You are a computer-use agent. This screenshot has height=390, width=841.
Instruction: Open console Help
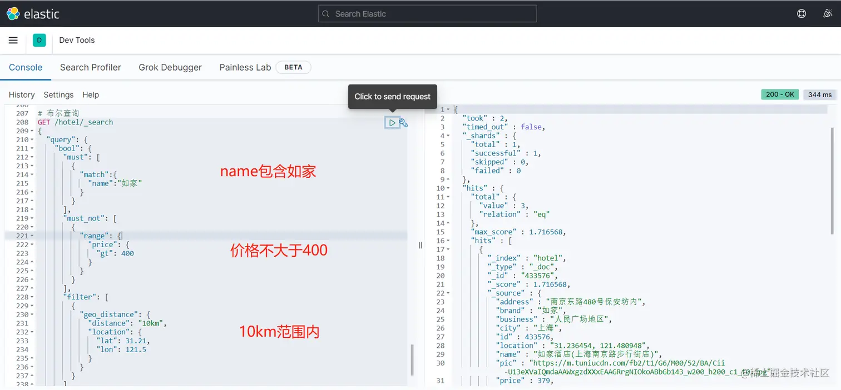[x=91, y=95]
